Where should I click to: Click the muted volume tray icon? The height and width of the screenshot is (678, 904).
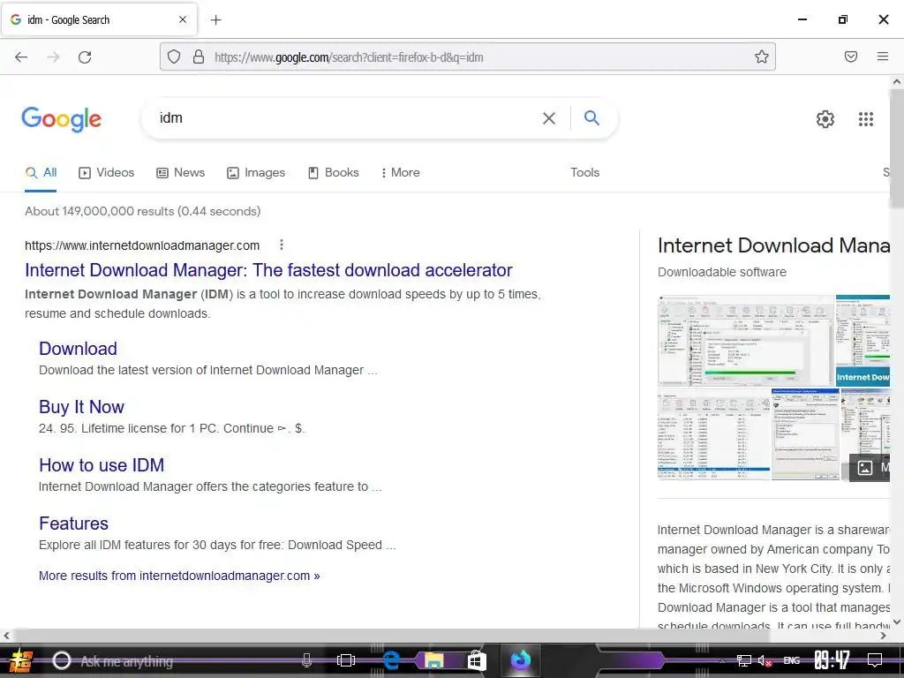click(765, 660)
